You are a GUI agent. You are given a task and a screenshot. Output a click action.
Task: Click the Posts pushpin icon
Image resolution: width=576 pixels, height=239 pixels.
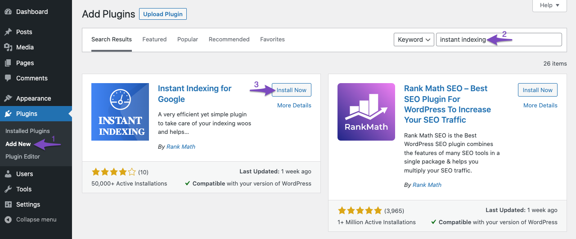8,32
